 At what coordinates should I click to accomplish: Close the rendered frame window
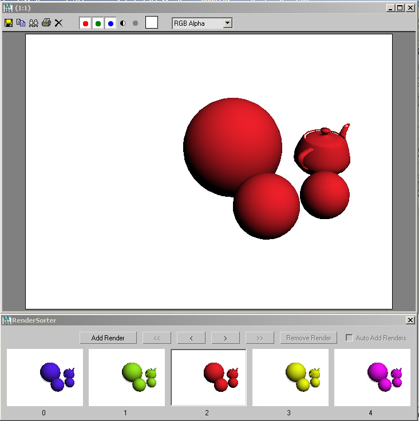410,8
